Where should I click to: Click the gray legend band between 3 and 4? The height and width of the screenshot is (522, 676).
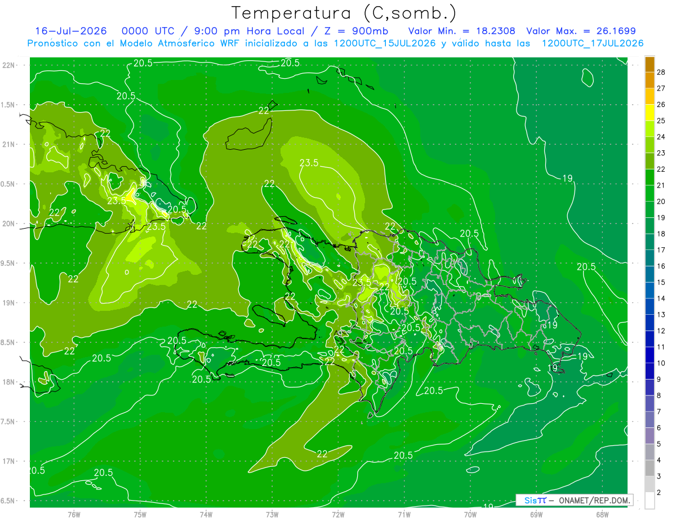[x=650, y=469]
